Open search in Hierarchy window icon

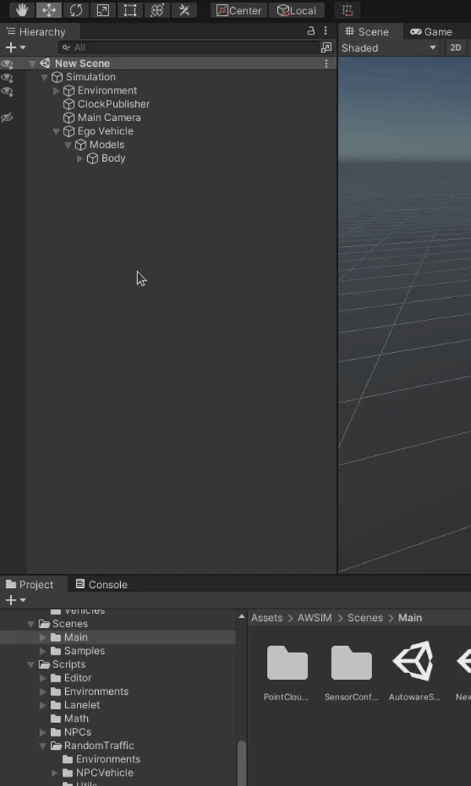327,48
